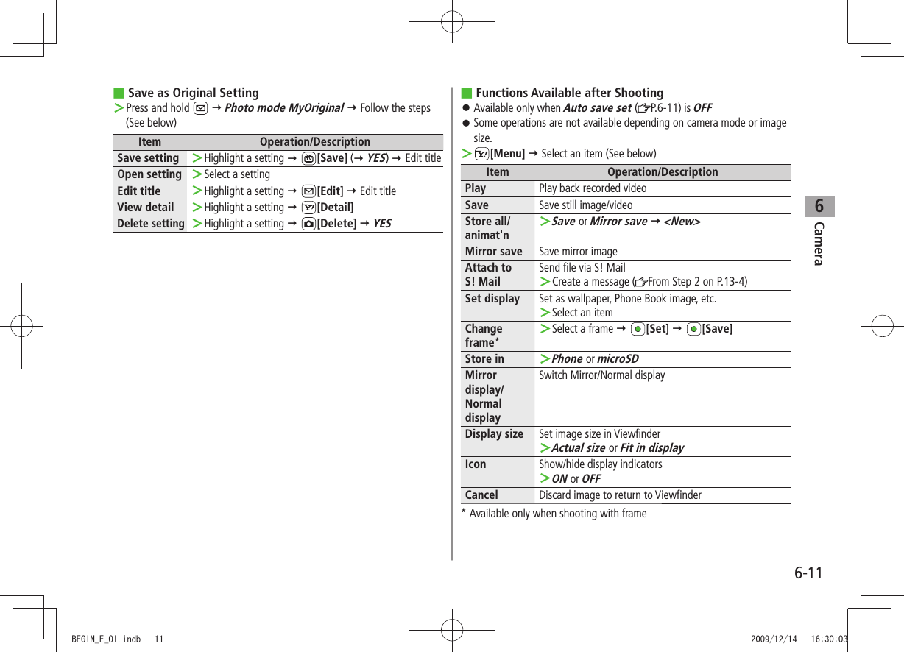The height and width of the screenshot is (652, 904).
Task: Click the "Change frame*" item cell
Action: [498, 336]
